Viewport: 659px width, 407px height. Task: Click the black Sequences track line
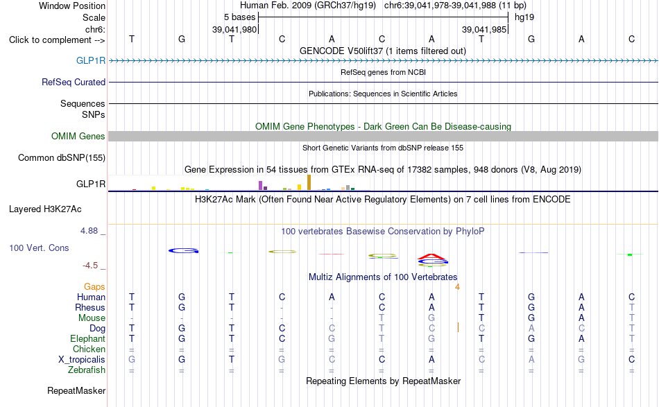click(x=383, y=103)
